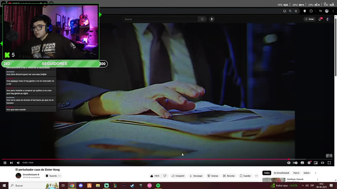Open more actions ellipsis below video
Screen dimensions: 337x189
click(x=256, y=176)
